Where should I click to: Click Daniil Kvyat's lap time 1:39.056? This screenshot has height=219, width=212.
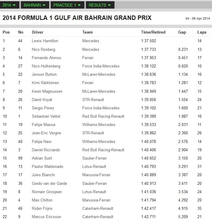(x=148, y=100)
